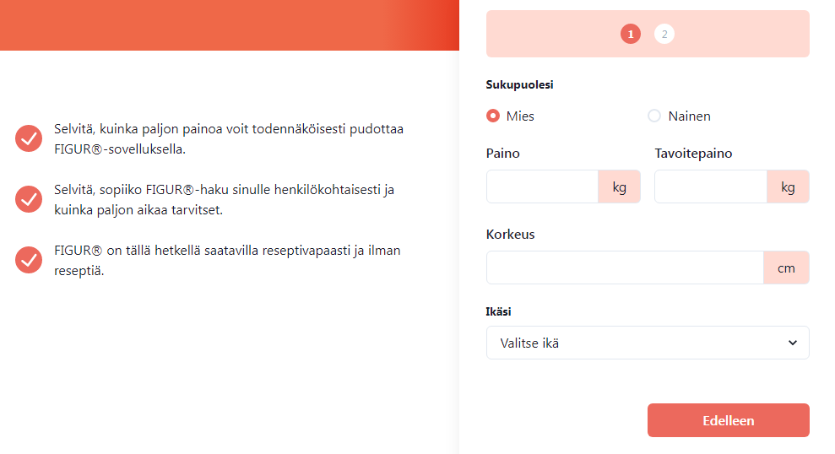Click the kg unit badge beside Tavoitepaino

pyautogui.click(x=788, y=186)
